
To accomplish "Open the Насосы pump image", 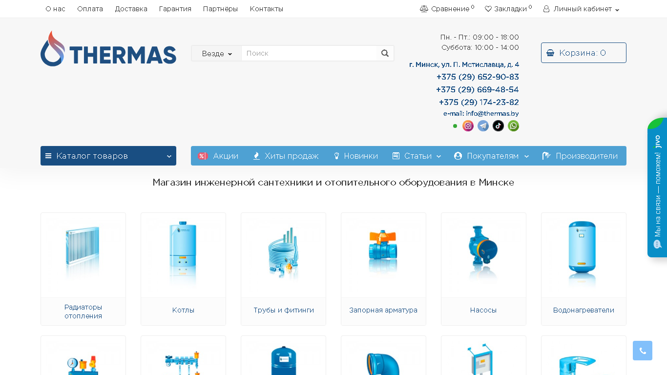I will pyautogui.click(x=483, y=255).
